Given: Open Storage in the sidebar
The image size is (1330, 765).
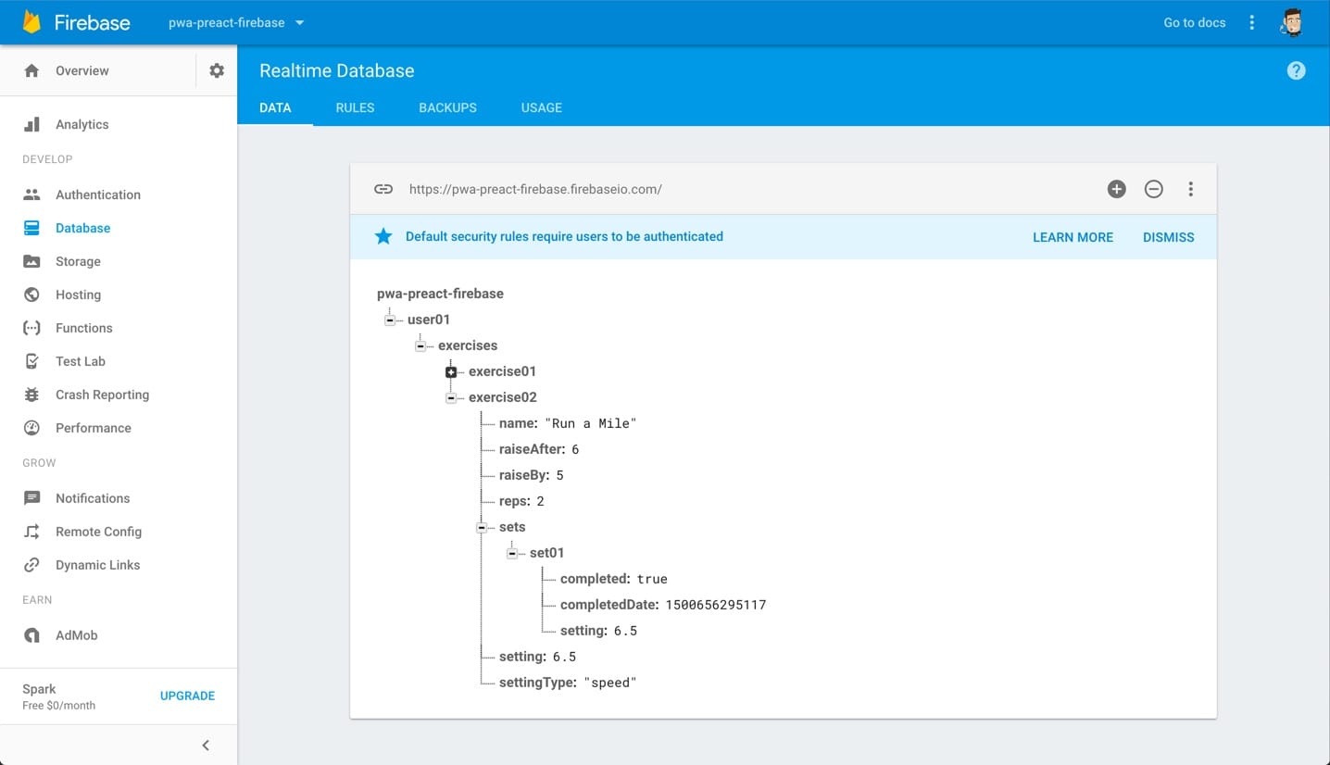Looking at the screenshot, I should pyautogui.click(x=78, y=261).
